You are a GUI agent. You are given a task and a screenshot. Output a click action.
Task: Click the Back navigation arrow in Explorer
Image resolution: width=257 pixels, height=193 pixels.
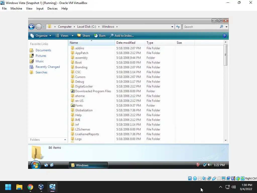[x=31, y=27]
